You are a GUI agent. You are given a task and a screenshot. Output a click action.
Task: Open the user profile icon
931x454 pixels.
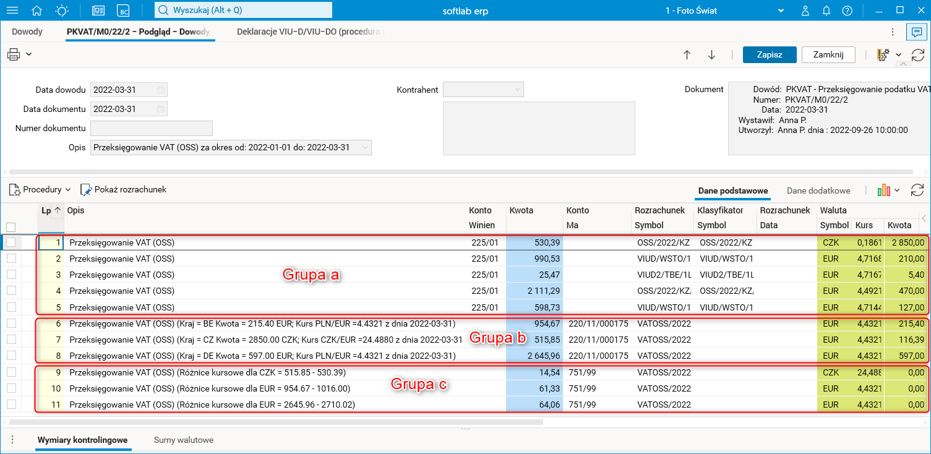[x=805, y=11]
